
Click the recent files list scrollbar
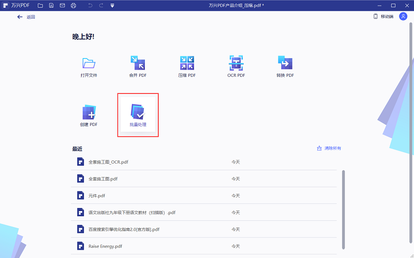tap(344, 206)
